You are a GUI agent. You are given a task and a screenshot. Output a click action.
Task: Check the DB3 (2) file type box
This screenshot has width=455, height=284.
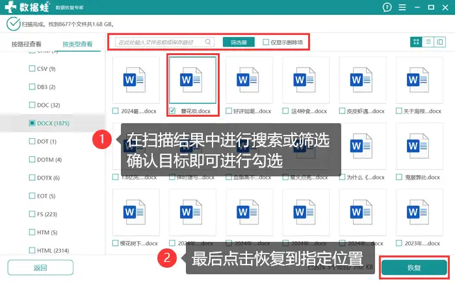[32, 87]
